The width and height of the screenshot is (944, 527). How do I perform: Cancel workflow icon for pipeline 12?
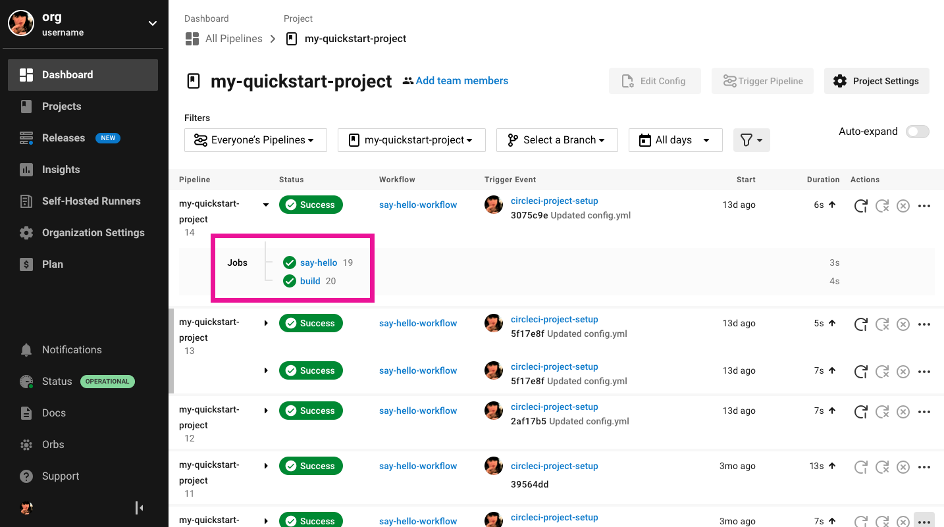tap(903, 412)
